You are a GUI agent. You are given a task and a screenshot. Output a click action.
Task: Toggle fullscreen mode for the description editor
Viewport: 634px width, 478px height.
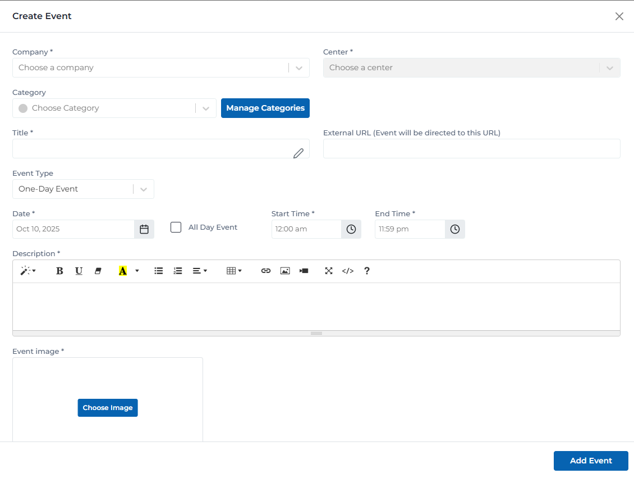coord(329,271)
